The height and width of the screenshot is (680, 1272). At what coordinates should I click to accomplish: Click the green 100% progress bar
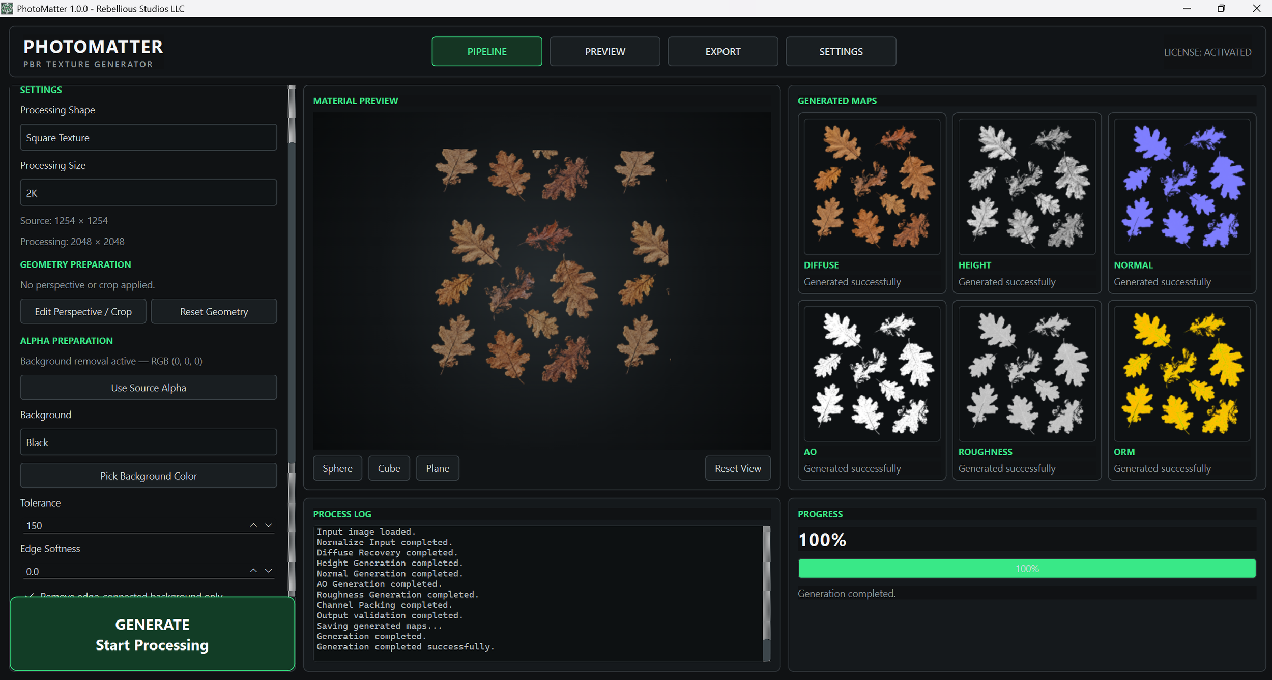tap(1027, 568)
